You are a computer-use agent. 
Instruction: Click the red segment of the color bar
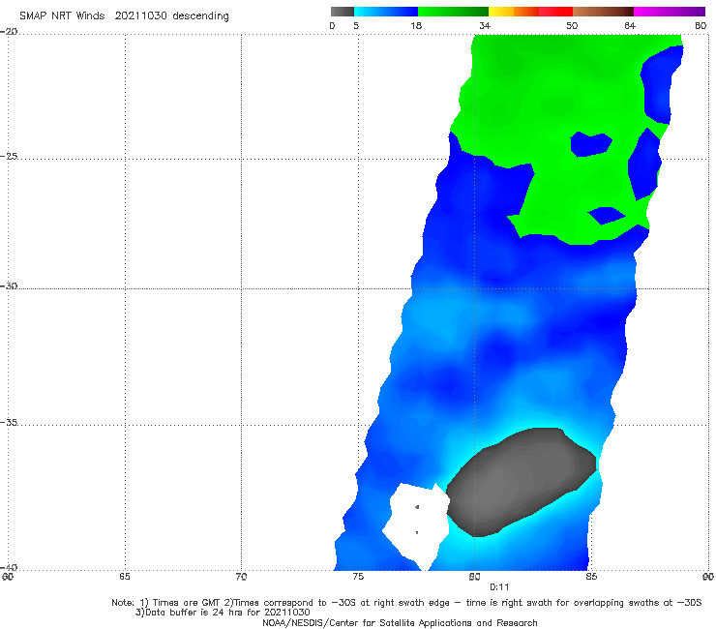555,12
